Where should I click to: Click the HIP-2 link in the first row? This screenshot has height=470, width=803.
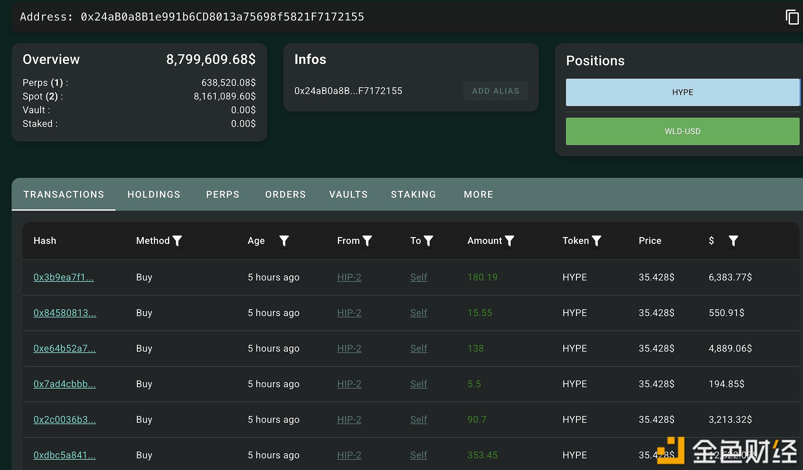[x=349, y=277]
